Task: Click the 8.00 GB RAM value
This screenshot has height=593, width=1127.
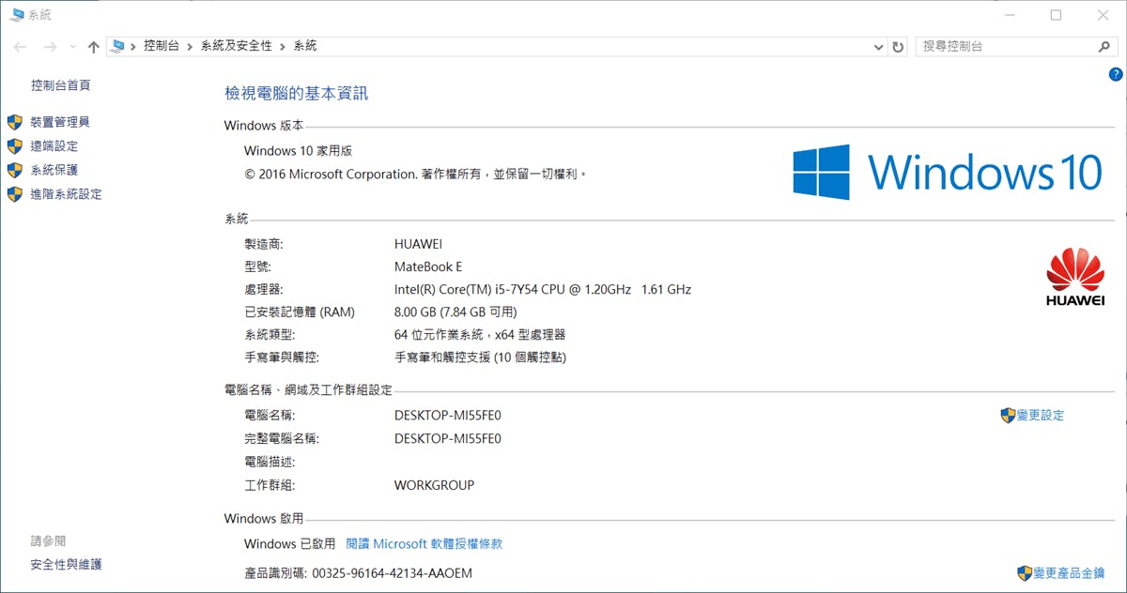Action: coord(455,312)
